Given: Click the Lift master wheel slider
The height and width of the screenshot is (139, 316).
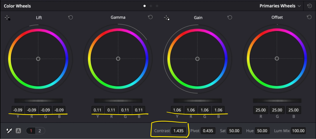Looking at the screenshot, I should (39, 101).
